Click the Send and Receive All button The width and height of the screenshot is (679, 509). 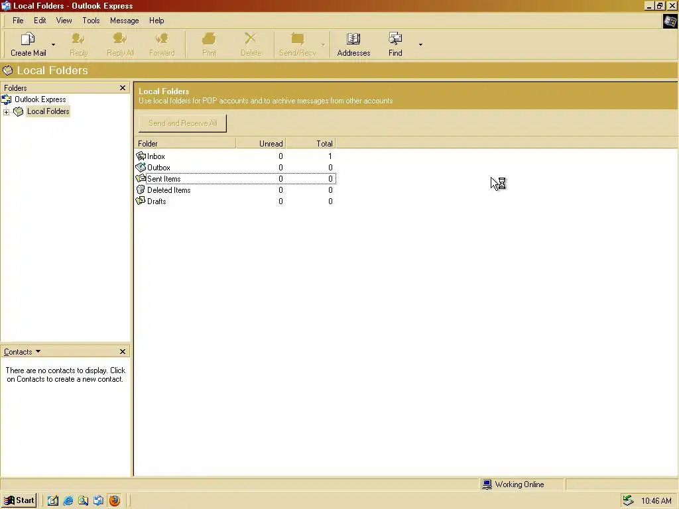point(182,123)
